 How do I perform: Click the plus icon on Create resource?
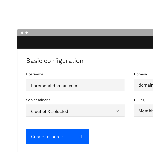point(82,137)
